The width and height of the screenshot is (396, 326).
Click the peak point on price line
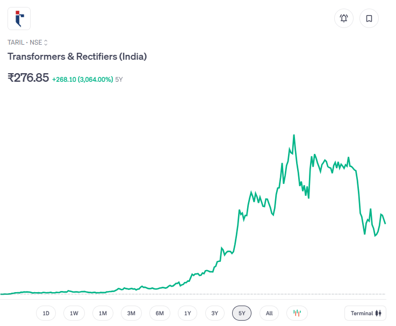click(x=294, y=135)
